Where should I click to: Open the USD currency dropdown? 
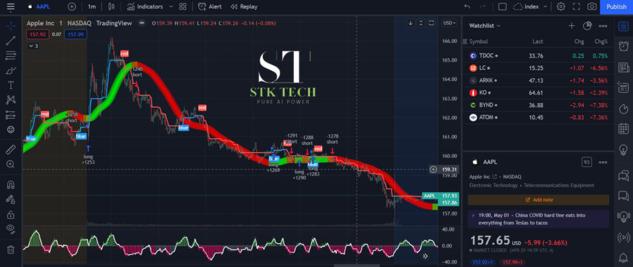point(448,23)
